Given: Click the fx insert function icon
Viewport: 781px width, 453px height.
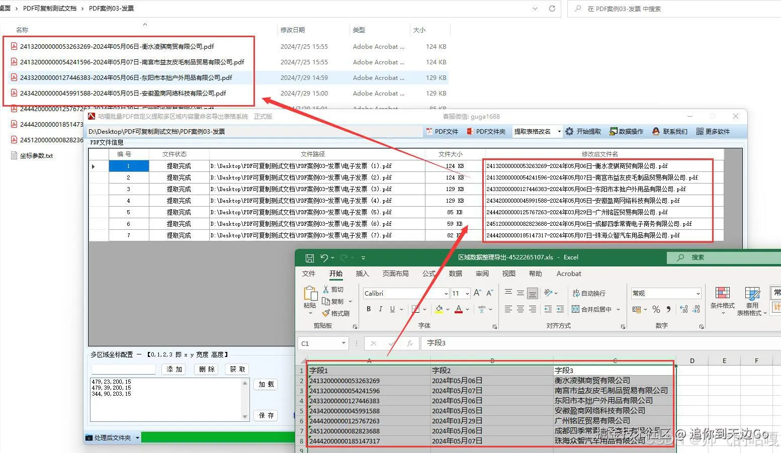Looking at the screenshot, I should coord(410,343).
